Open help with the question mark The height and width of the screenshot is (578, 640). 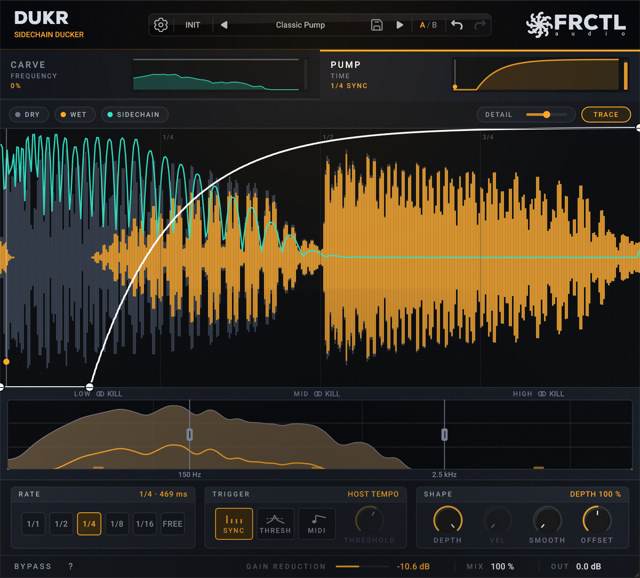[x=71, y=566]
